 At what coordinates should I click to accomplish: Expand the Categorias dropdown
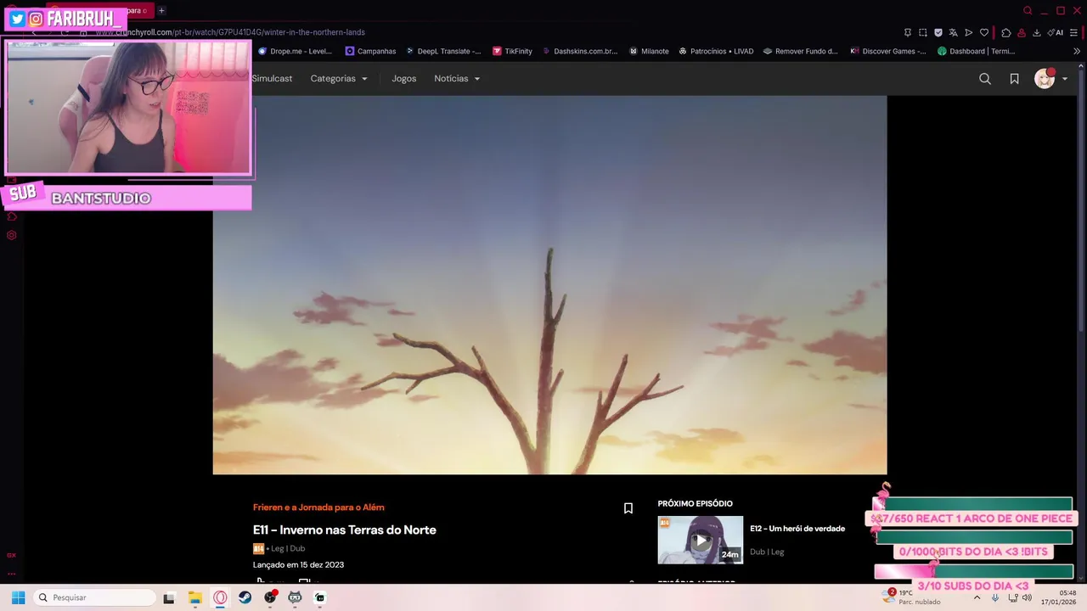point(339,78)
